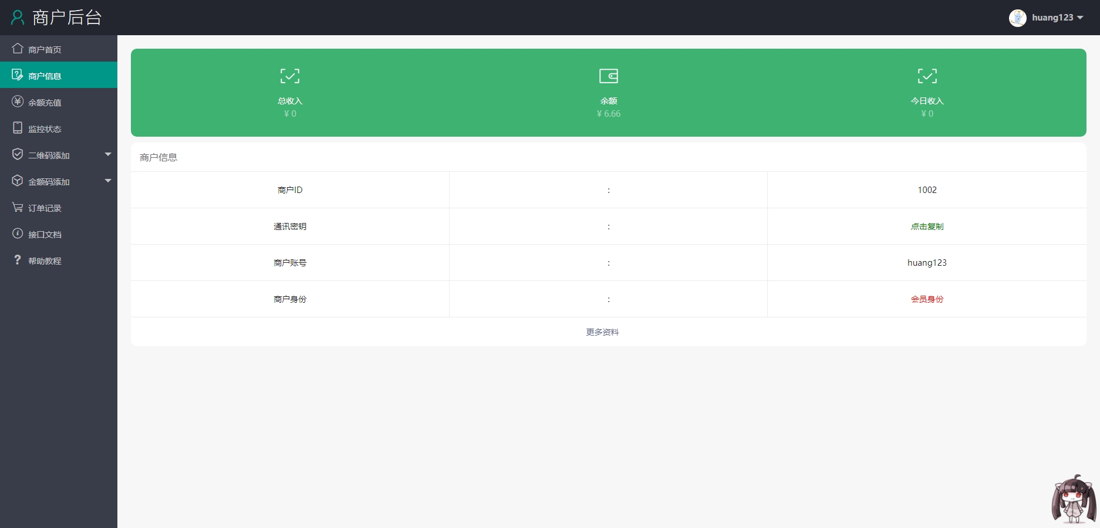Click the checkmark icon above 总收入
The width and height of the screenshot is (1100, 528).
(290, 76)
